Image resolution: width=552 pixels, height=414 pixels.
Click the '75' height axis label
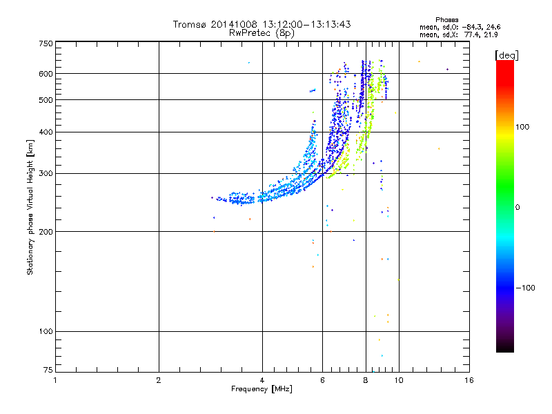point(48,370)
